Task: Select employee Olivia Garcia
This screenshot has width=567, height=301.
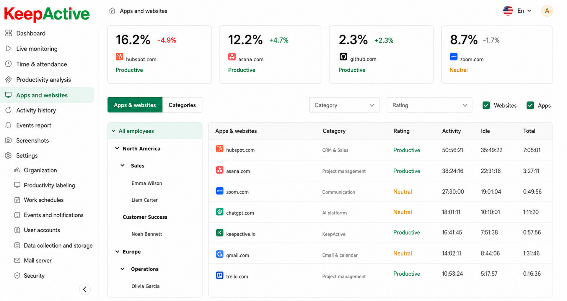Action: [145, 286]
